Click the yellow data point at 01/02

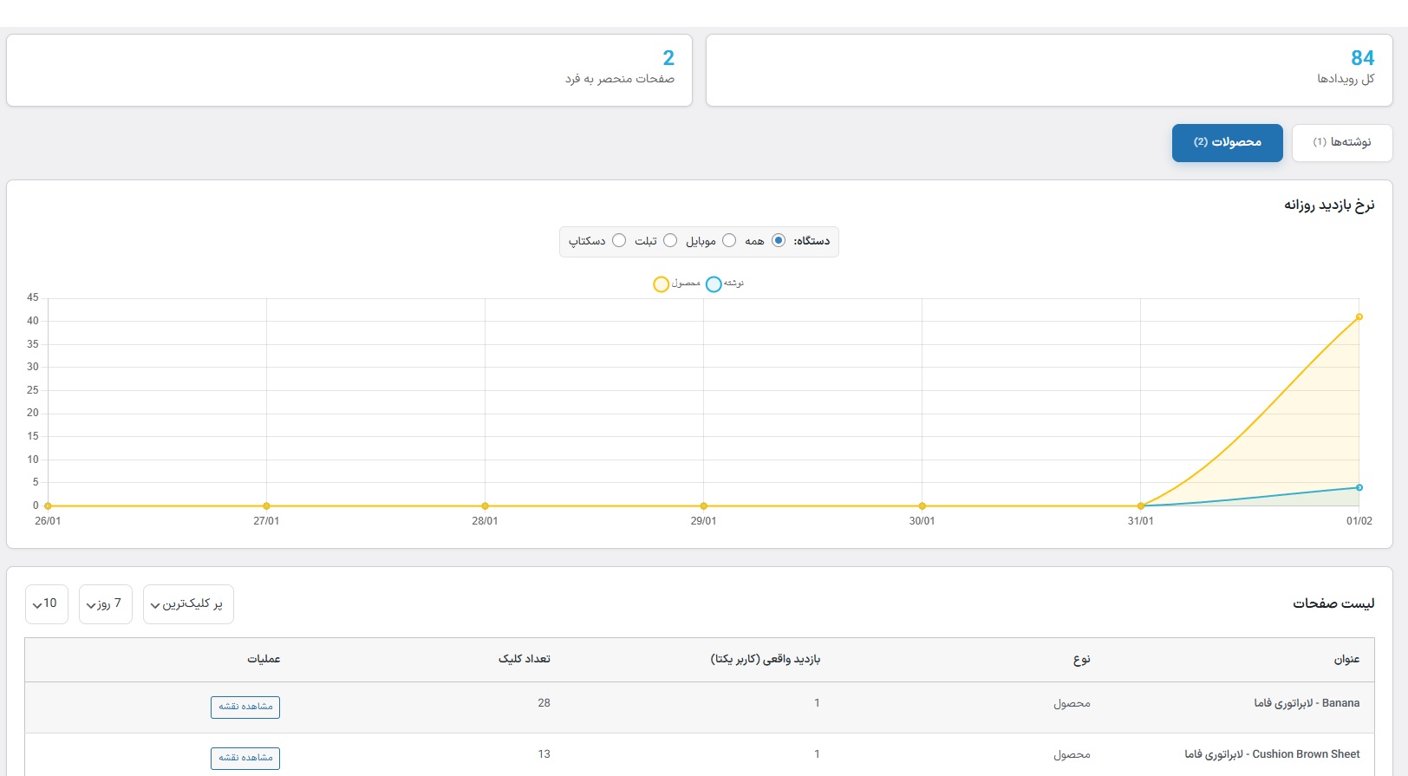1359,316
